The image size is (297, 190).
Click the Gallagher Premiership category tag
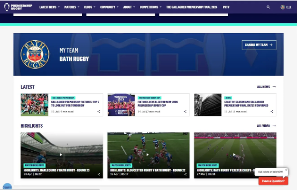(63, 98)
